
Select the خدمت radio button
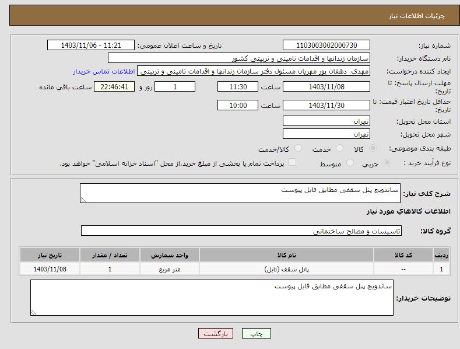(x=339, y=148)
